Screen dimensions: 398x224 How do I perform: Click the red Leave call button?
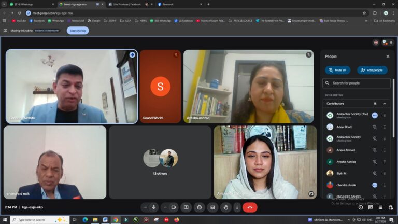pyautogui.click(x=250, y=207)
